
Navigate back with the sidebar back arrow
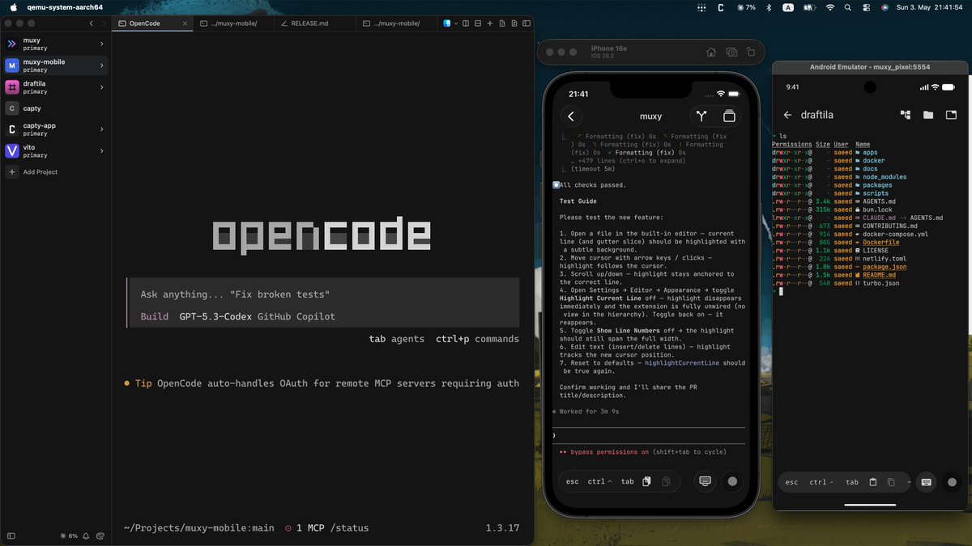(91, 23)
